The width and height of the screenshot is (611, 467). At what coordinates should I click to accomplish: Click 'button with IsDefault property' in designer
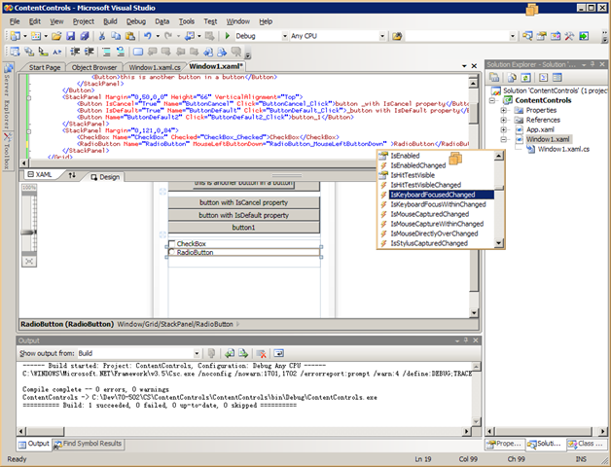click(243, 215)
